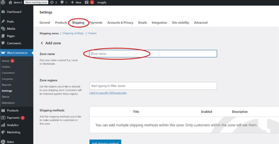Viewport: 279px width, 144px height.
Task: Open WooCommerce Customers submenu
Action: pos(8,73)
